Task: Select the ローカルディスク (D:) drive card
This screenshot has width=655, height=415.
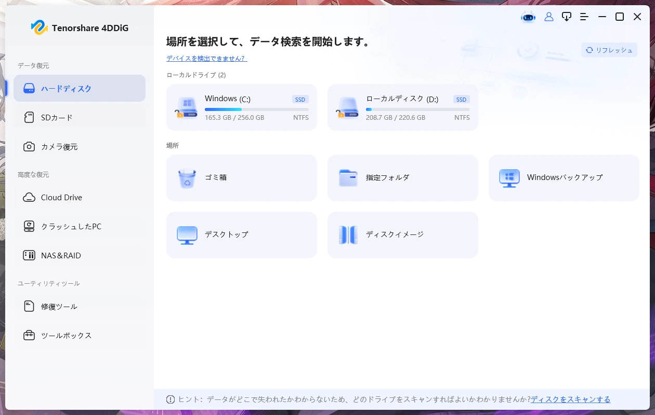Action: click(403, 107)
